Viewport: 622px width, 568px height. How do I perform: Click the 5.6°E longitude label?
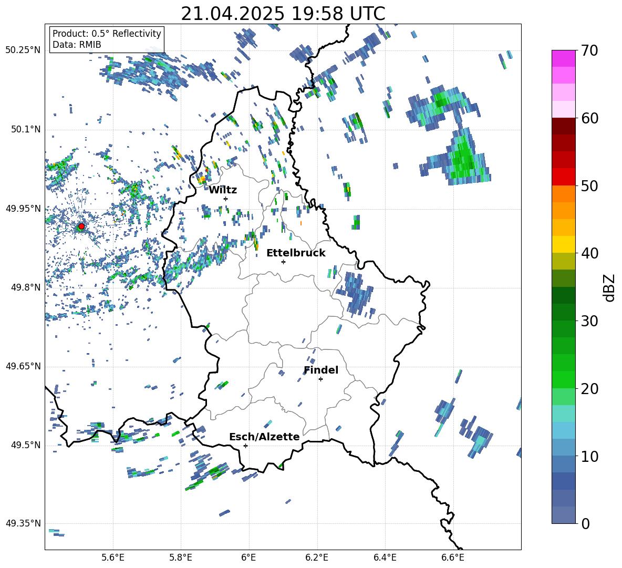(x=113, y=557)
